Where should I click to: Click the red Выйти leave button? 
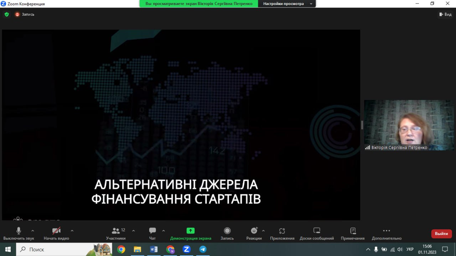[x=441, y=234]
